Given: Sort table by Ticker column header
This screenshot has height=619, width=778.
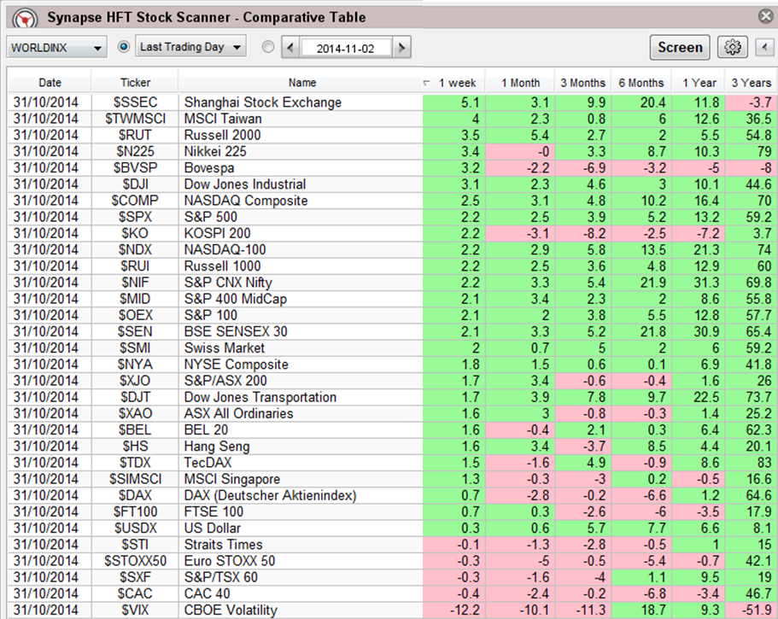Looking at the screenshot, I should point(135,83).
